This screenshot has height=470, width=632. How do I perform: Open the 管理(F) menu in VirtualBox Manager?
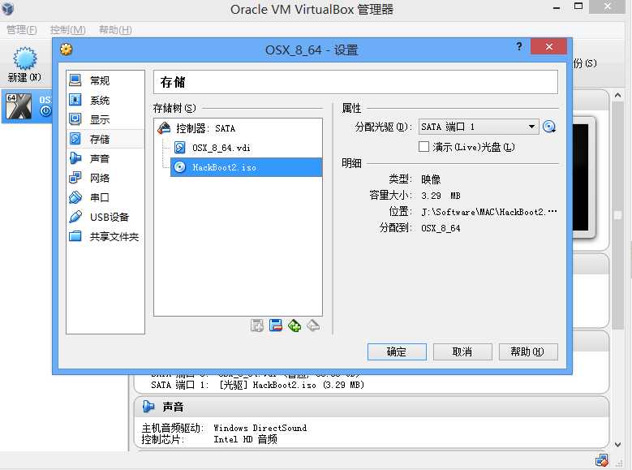tap(22, 30)
